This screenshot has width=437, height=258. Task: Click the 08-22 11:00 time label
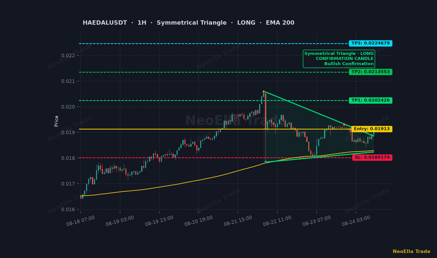[277, 221]
